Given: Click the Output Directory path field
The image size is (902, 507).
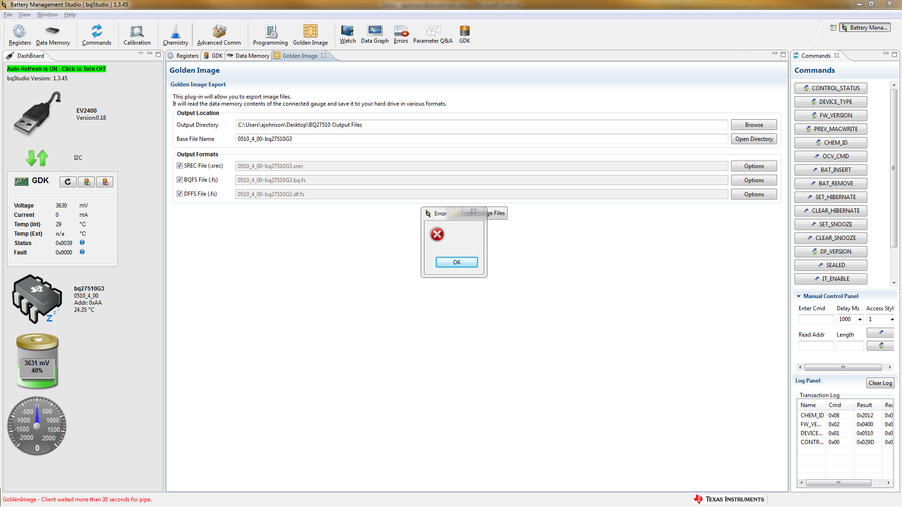Looking at the screenshot, I should coord(481,125).
